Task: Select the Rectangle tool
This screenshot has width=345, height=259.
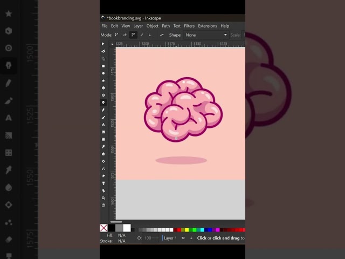Action: [x=103, y=66]
